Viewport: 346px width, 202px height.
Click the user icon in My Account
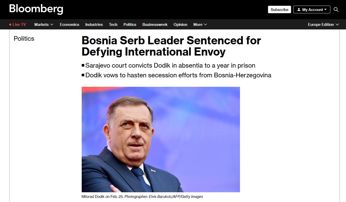[299, 9]
